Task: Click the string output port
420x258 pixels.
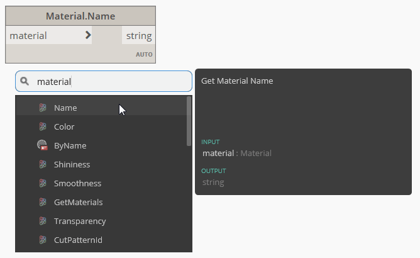Action: [138, 36]
